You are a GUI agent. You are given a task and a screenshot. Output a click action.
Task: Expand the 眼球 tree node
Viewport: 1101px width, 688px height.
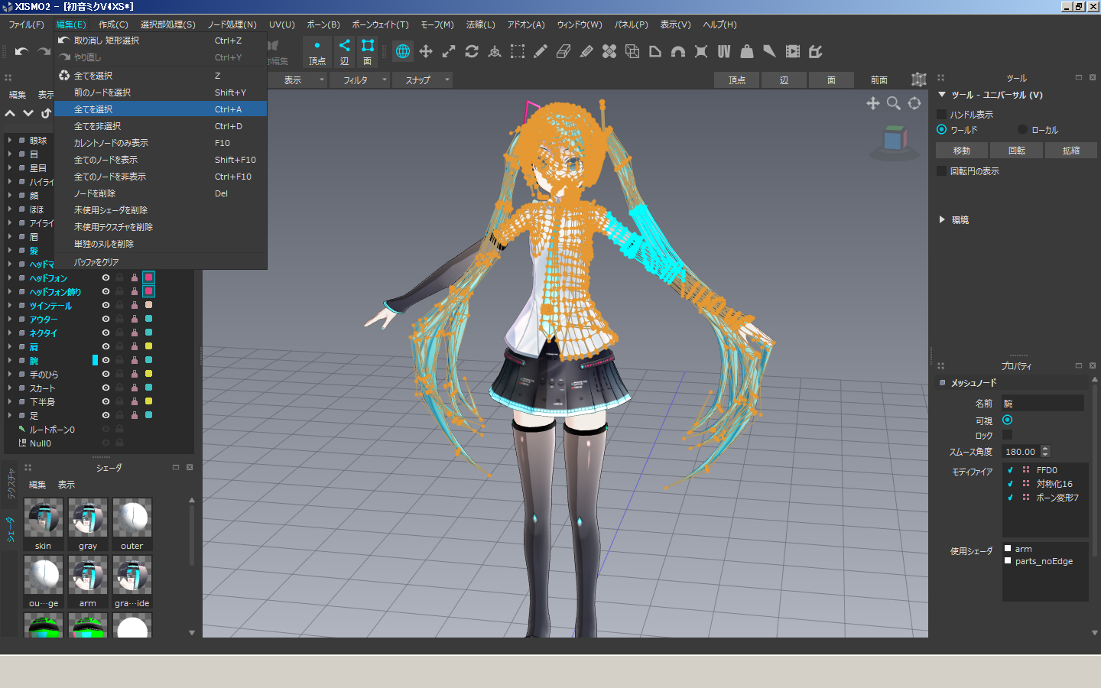tap(9, 140)
